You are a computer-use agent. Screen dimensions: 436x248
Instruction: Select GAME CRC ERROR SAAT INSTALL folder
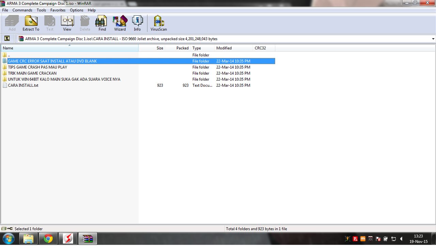(x=138, y=61)
